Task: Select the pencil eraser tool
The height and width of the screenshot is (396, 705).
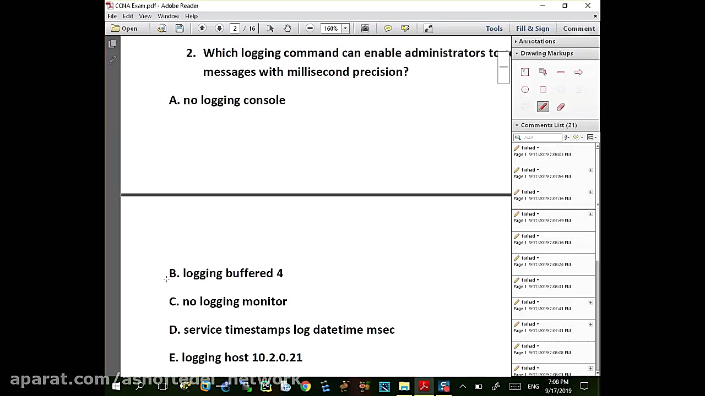Action: click(x=561, y=107)
